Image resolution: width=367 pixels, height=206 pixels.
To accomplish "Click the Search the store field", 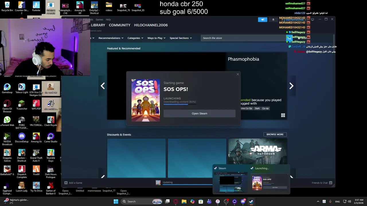I will click(x=244, y=38).
